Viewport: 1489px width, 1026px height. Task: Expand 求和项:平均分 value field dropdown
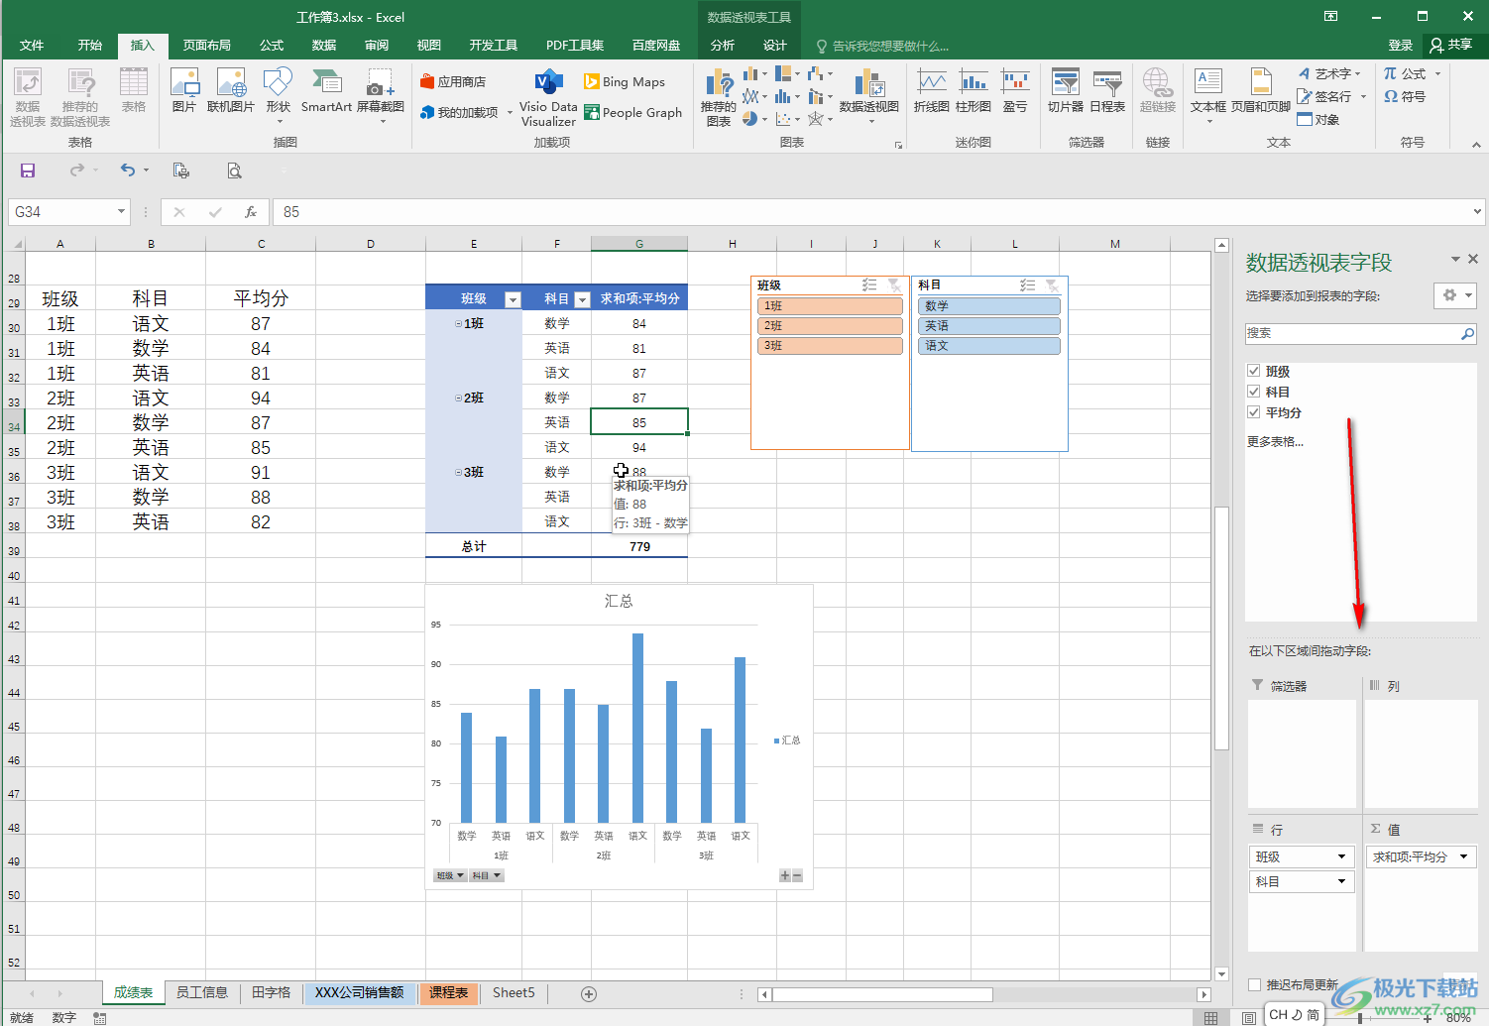[x=1463, y=856]
